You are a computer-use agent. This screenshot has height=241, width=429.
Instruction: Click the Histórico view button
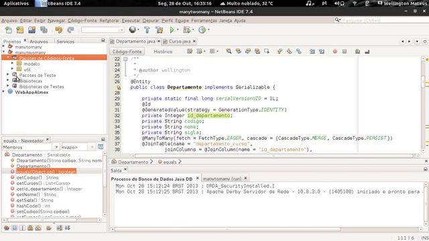click(163, 52)
